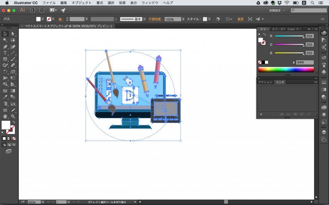329x205 pixels.
Task: Activate the Type tool
Action: point(5,53)
